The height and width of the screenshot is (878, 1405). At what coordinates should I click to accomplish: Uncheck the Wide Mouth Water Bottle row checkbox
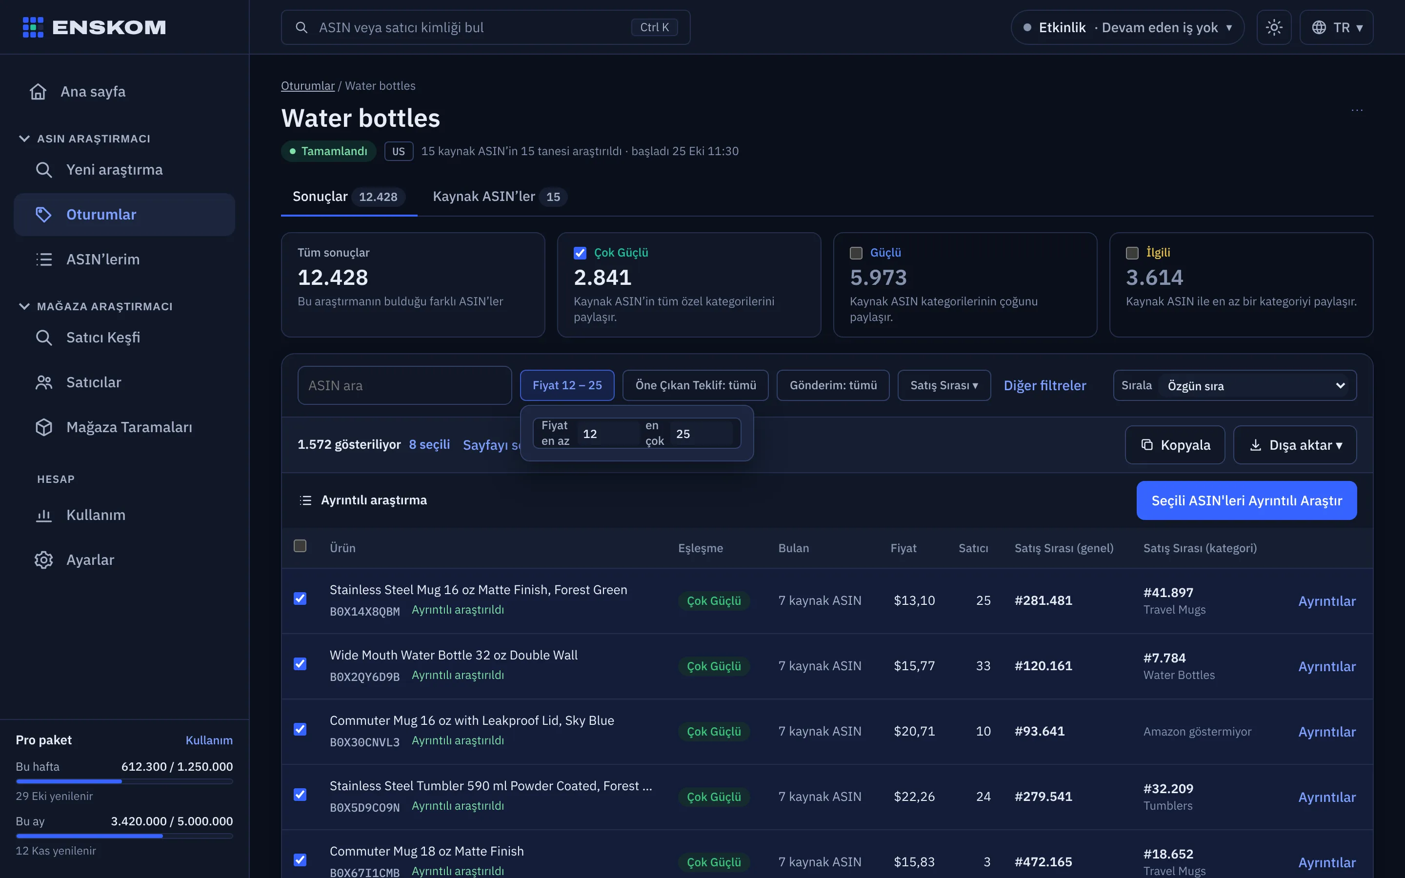point(300,664)
